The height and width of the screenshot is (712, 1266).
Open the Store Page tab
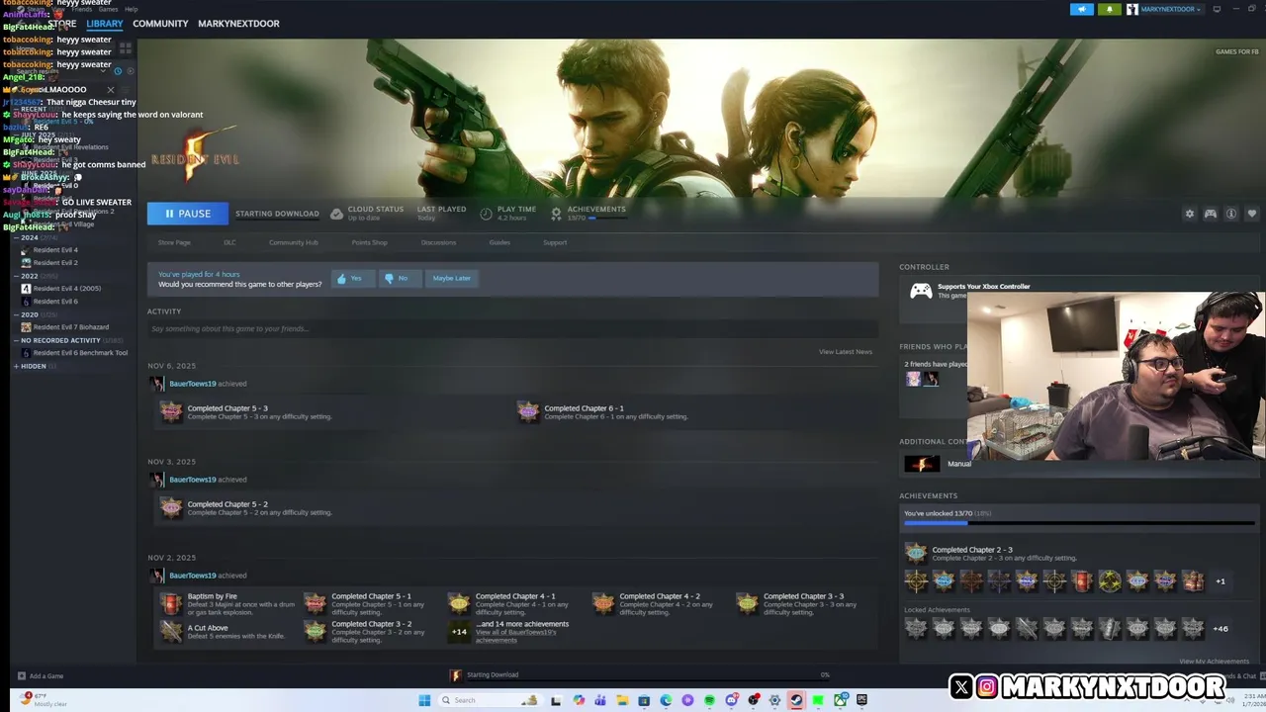tap(174, 242)
